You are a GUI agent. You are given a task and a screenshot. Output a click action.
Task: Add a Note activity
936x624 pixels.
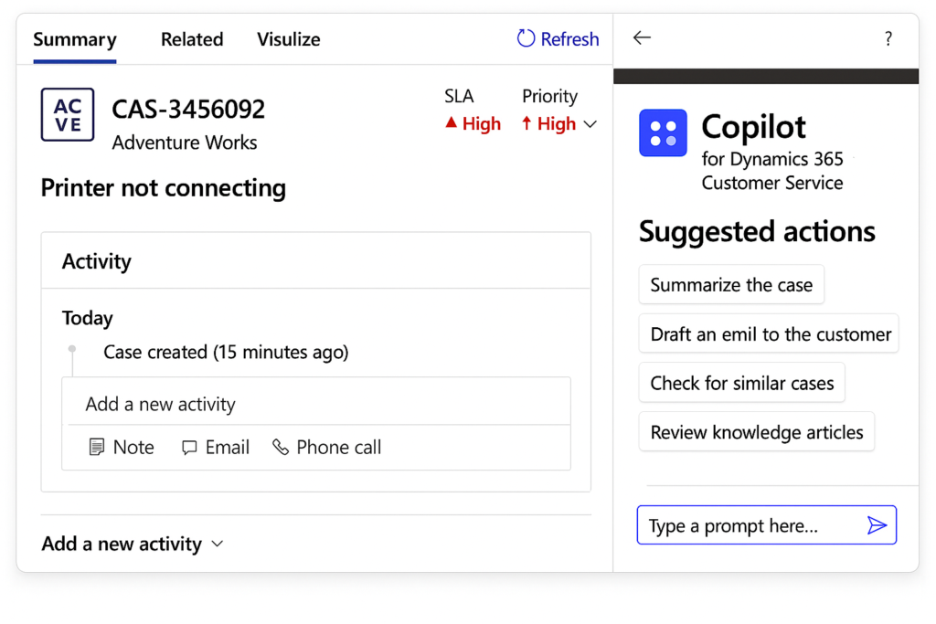pos(122,448)
